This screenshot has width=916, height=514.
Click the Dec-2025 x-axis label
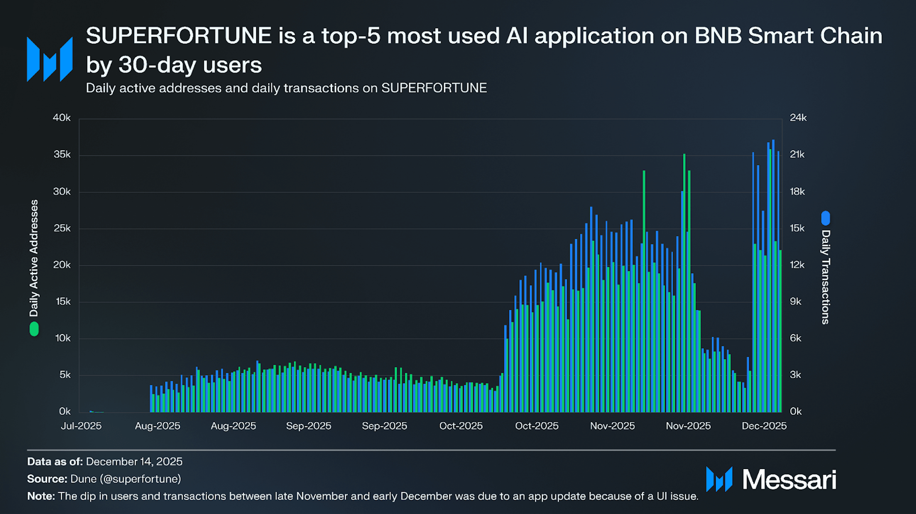click(x=764, y=426)
